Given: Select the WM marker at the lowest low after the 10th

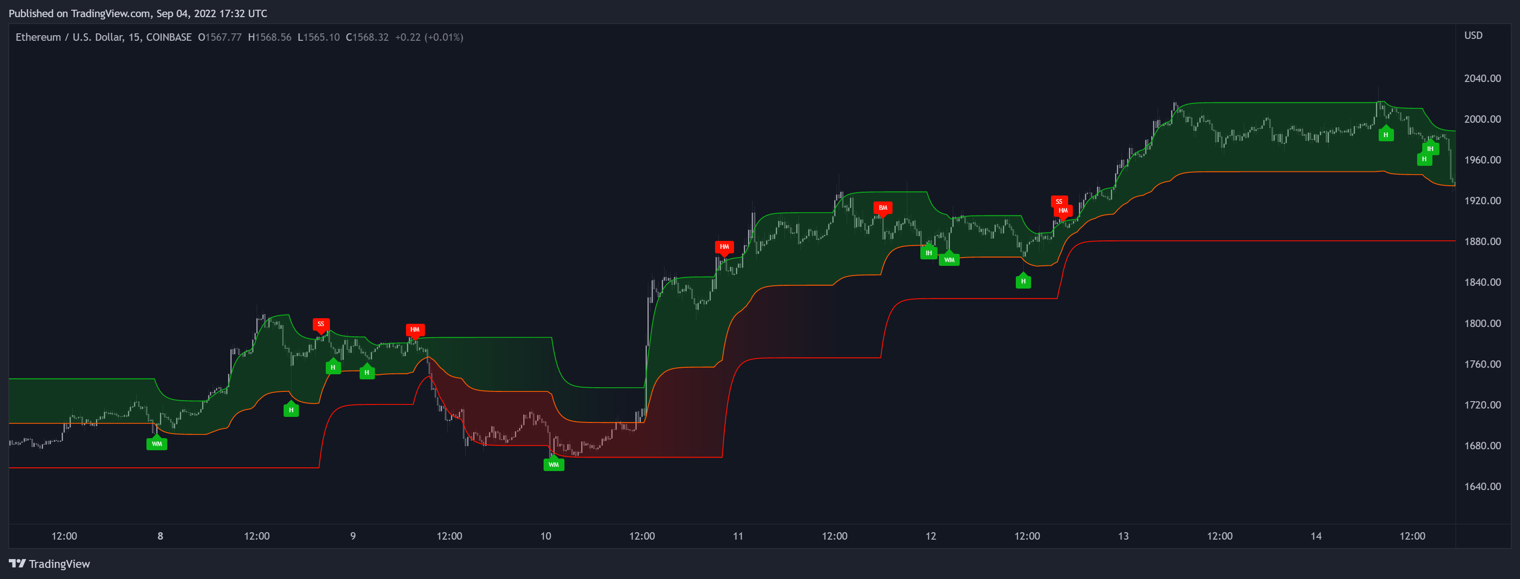Looking at the screenshot, I should point(553,464).
